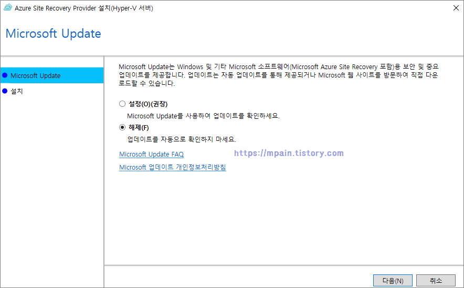The height and width of the screenshot is (288, 464).
Task: Select the 해제(F) radio button
Action: (122, 127)
